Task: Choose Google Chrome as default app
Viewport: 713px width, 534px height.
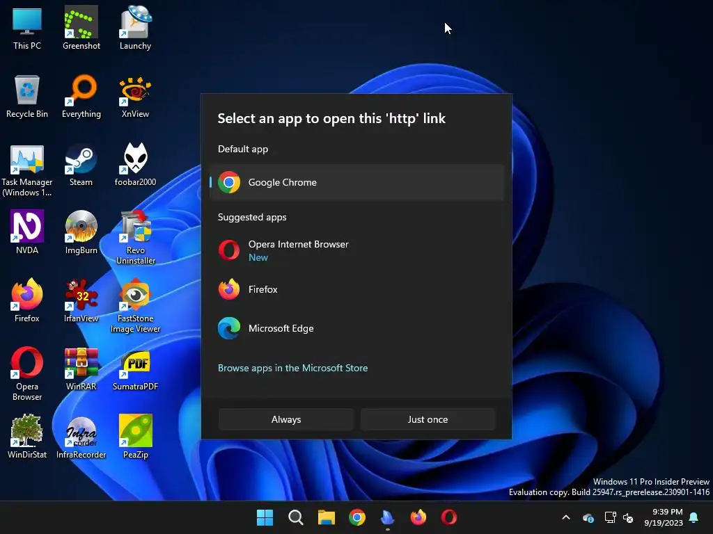Action: click(357, 182)
